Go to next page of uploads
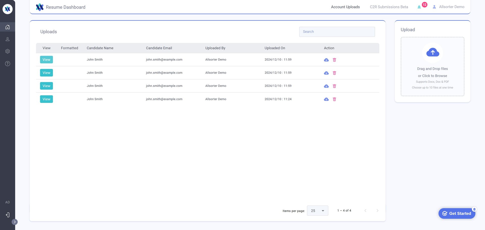 [x=377, y=211]
